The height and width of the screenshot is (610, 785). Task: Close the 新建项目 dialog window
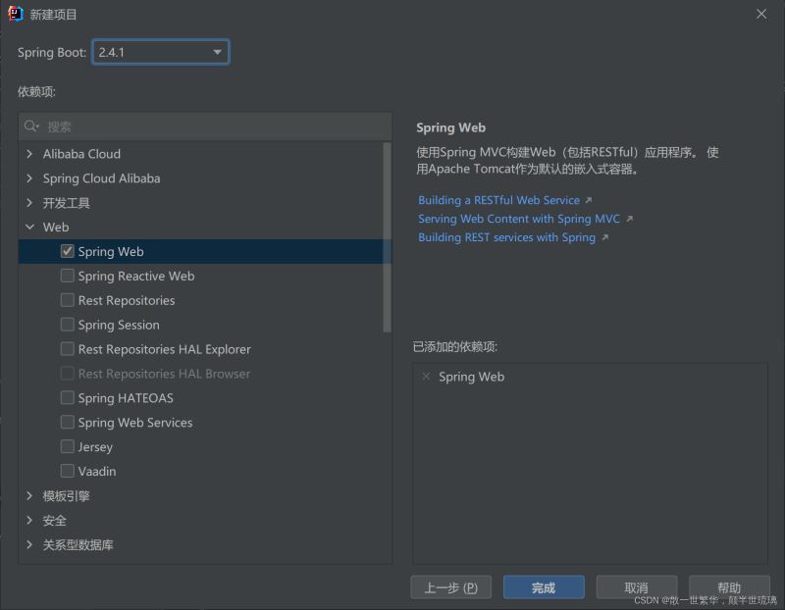[x=761, y=14]
